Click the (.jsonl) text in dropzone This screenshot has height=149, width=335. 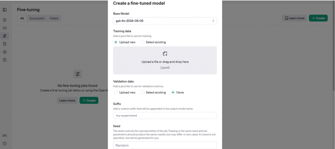(165, 68)
